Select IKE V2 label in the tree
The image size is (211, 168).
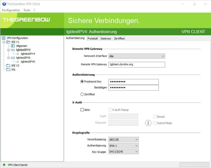pyautogui.click(x=15, y=65)
